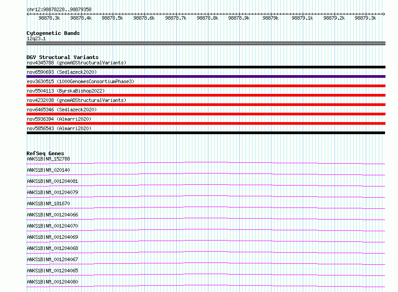The image size is (398, 292).
Task: Select transcript ANKS1B|NM_152788
Action: pos(48,159)
